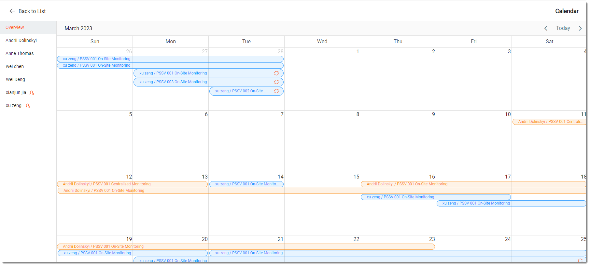Open Andrii Dolinskyi On-Site Monitoring event starting 12th

[x=322, y=191]
